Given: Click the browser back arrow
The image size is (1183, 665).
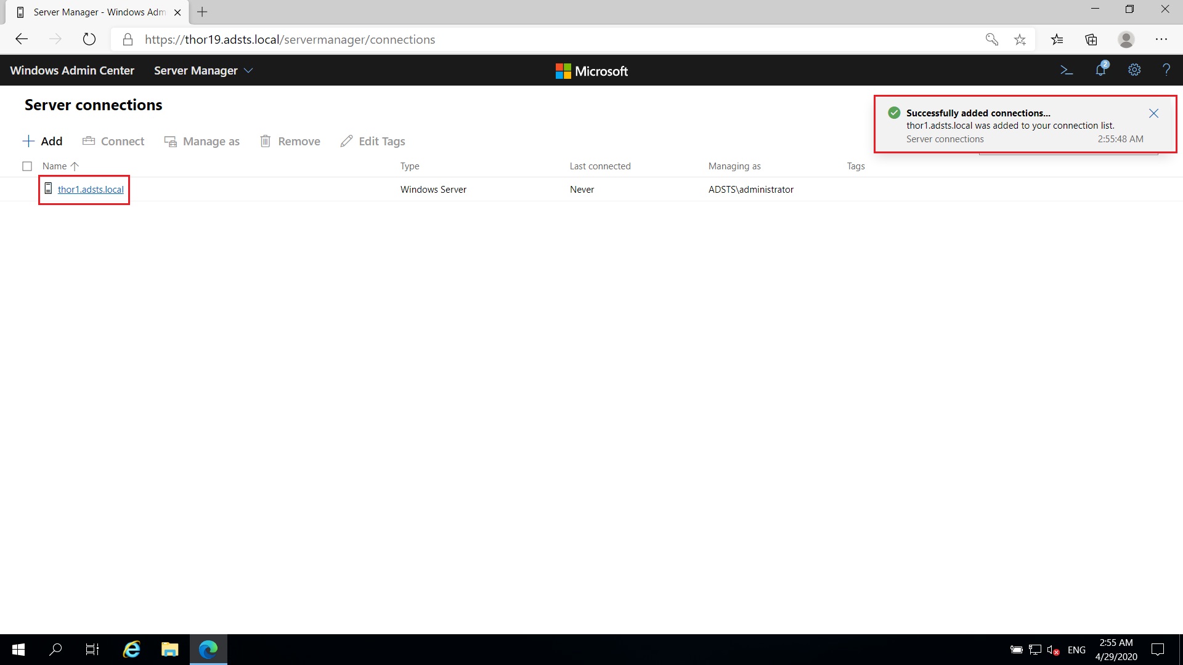Looking at the screenshot, I should point(22,39).
